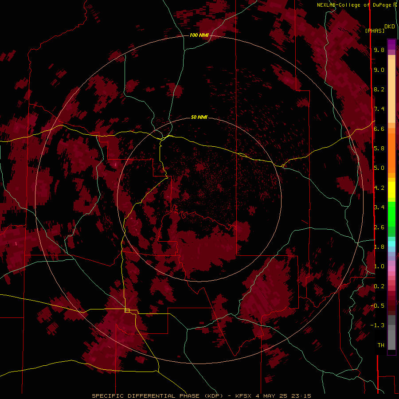The width and height of the screenshot is (399, 399).
Task: Click the 100 NMI range ring label
Action: [x=199, y=35]
